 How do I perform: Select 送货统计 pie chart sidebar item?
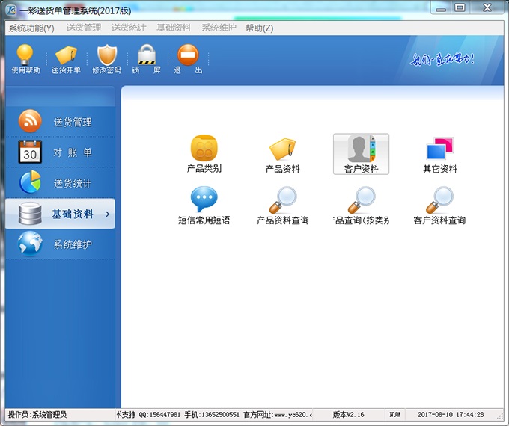[61, 182]
